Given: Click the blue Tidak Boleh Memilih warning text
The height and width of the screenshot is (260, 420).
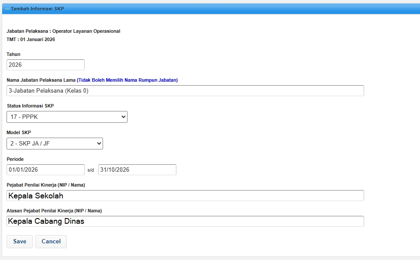Looking at the screenshot, I should click(x=127, y=80).
